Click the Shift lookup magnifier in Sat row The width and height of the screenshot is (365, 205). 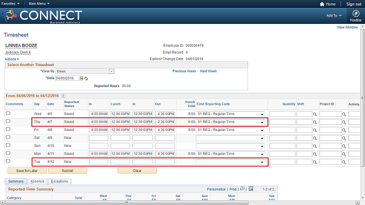click(315, 138)
